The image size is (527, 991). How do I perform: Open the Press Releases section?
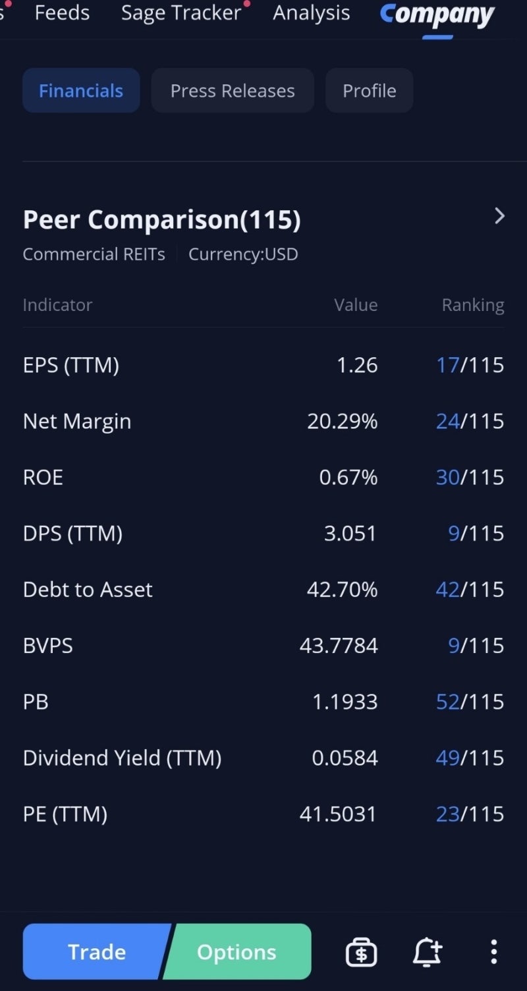coord(233,91)
